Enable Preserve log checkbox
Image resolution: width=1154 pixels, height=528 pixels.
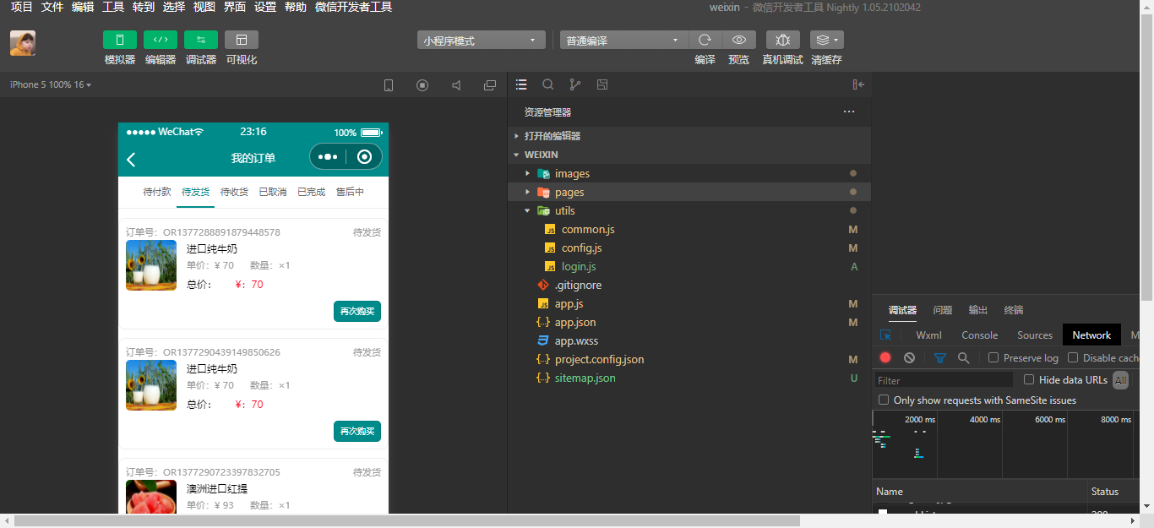[993, 357]
